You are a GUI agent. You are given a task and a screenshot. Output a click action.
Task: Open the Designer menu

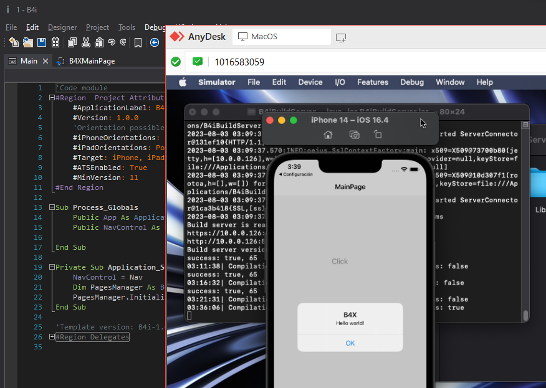pos(62,27)
